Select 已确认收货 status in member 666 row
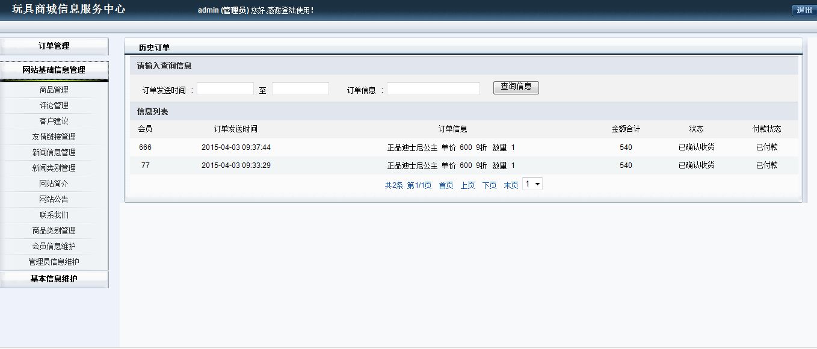The image size is (817, 349). pyautogui.click(x=697, y=147)
